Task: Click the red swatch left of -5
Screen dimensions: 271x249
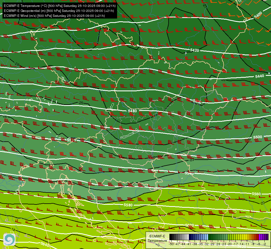Action: [258, 237]
